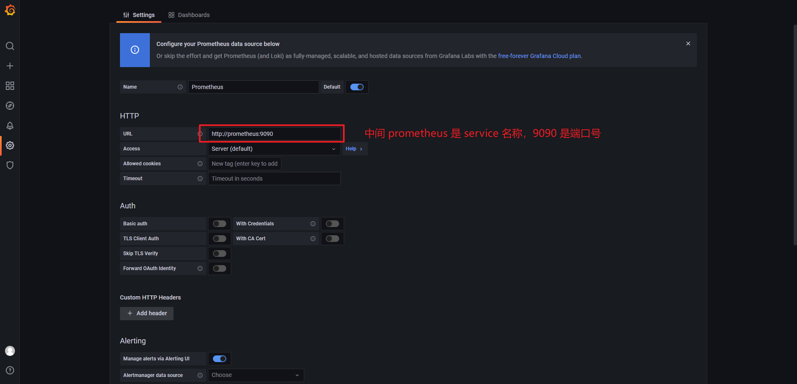The height and width of the screenshot is (384, 797).
Task: Switch to the Settings tab
Action: pos(139,15)
